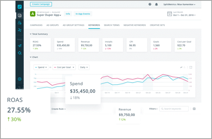Click the Search keywords input field
Image resolution: width=212 pixels, height=139 pixels.
point(175,109)
